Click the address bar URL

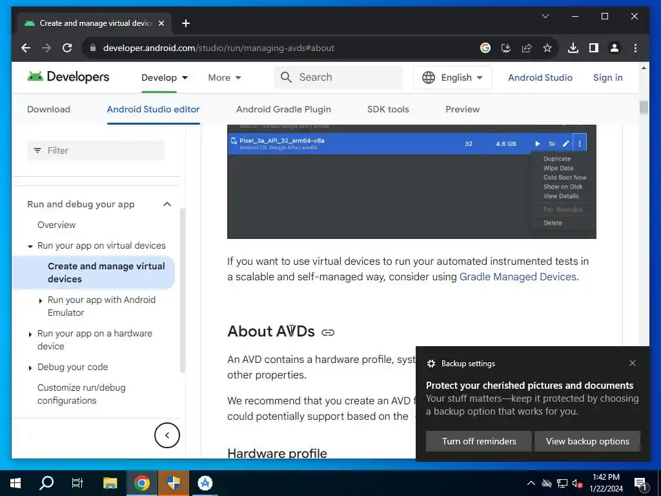pyautogui.click(x=219, y=48)
